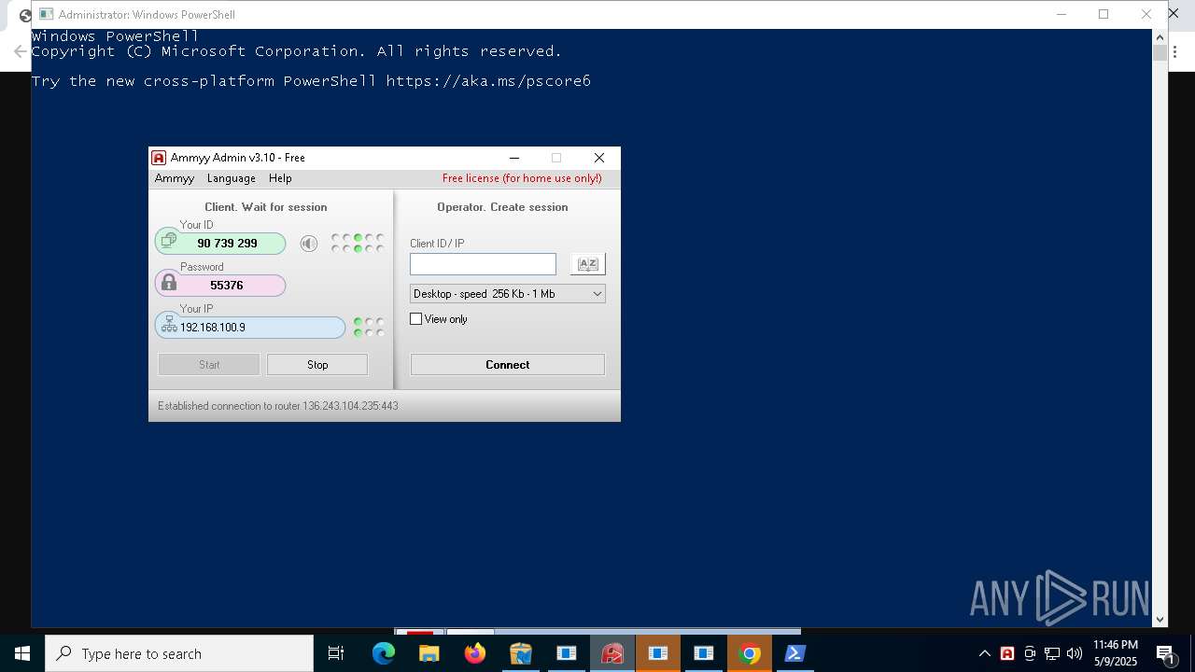Open the Ammyy menu
This screenshot has height=672, width=1195.
174,178
